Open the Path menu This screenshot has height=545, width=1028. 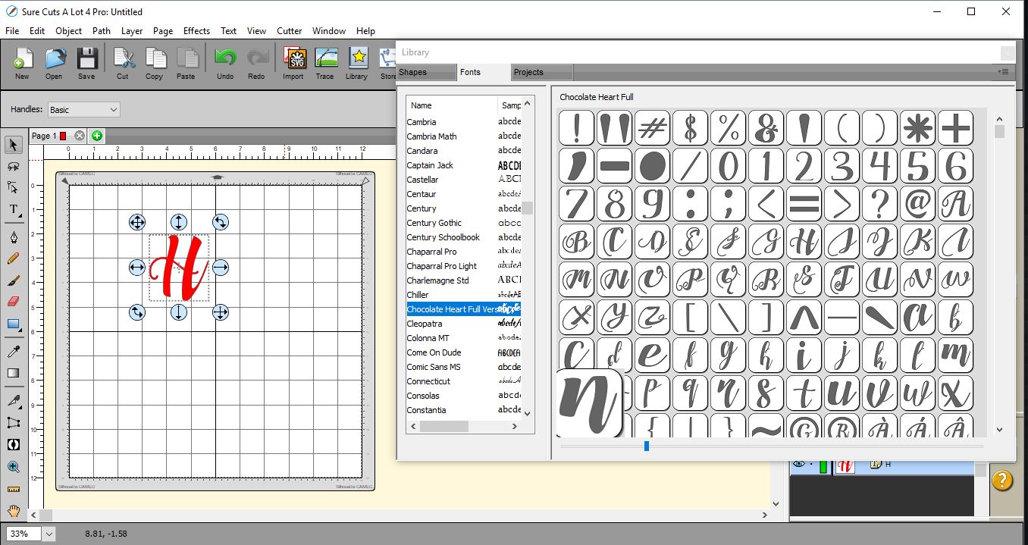coord(102,31)
